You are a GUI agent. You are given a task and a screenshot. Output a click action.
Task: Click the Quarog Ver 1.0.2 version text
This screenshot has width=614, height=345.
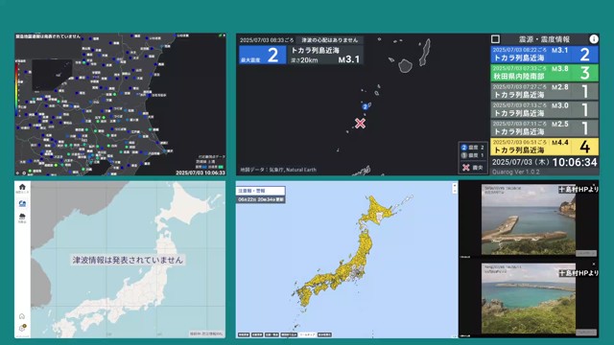click(516, 172)
